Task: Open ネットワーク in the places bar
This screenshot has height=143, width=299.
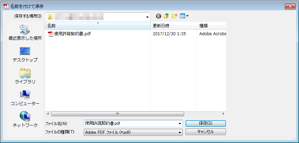Action: (x=25, y=120)
